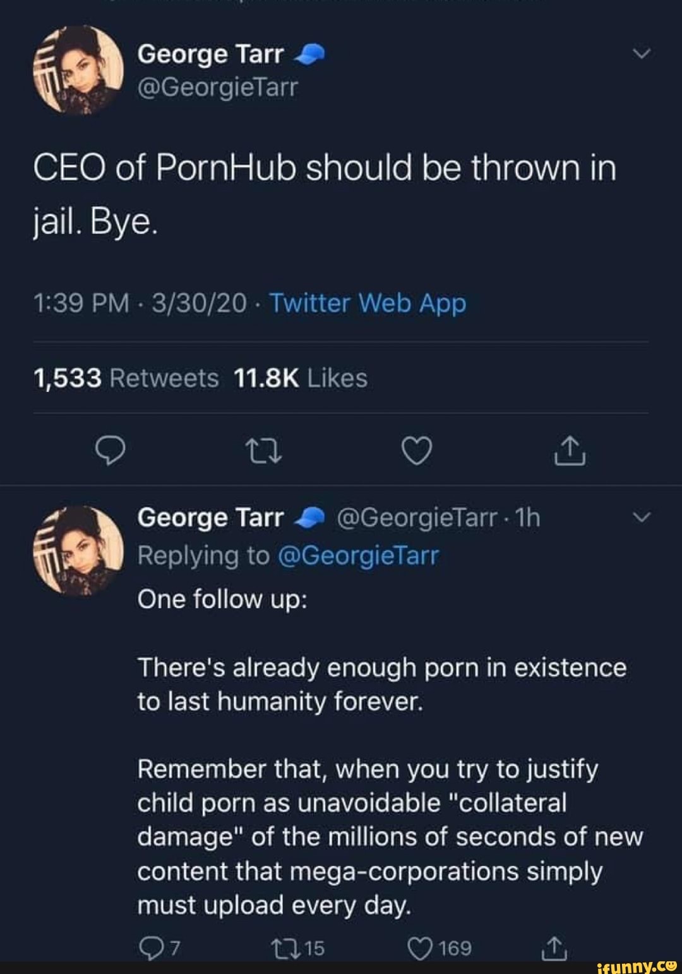This screenshot has width=682, height=974.
Task: Click George Tarr name on main tweet
Action: pos(210,54)
